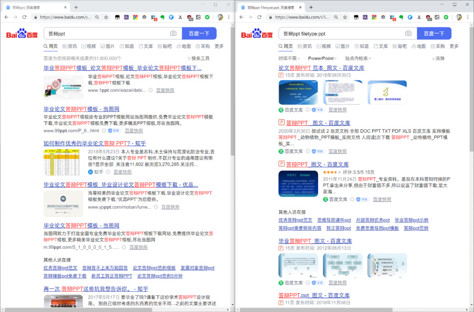Click the back navigation arrow in the left window
Image resolution: width=474 pixels, height=312 pixels.
pos(7,17)
